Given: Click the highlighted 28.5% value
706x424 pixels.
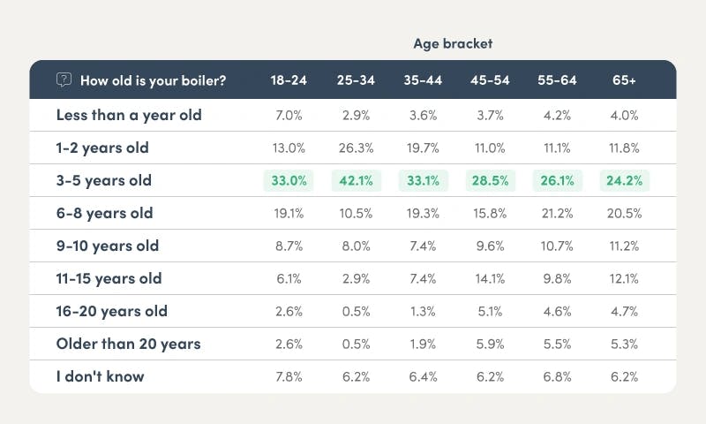Looking at the screenshot, I should pos(490,180).
